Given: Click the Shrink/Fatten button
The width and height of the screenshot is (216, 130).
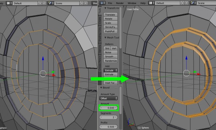Looking at the screenshot, I should (x=110, y=27).
